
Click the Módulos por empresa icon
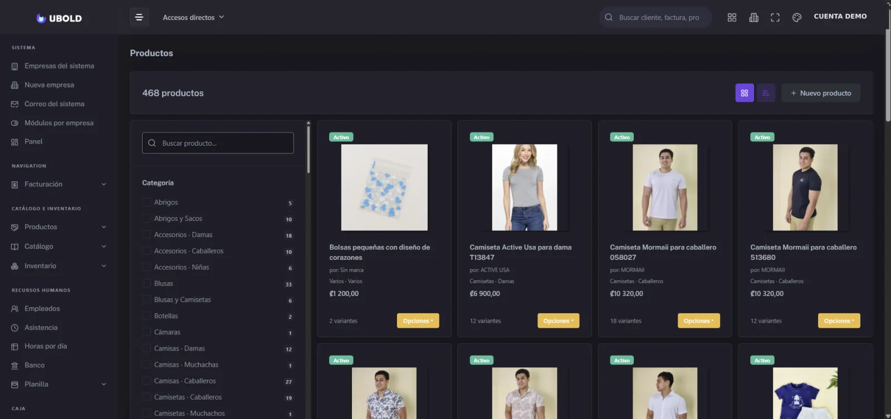[x=14, y=123]
